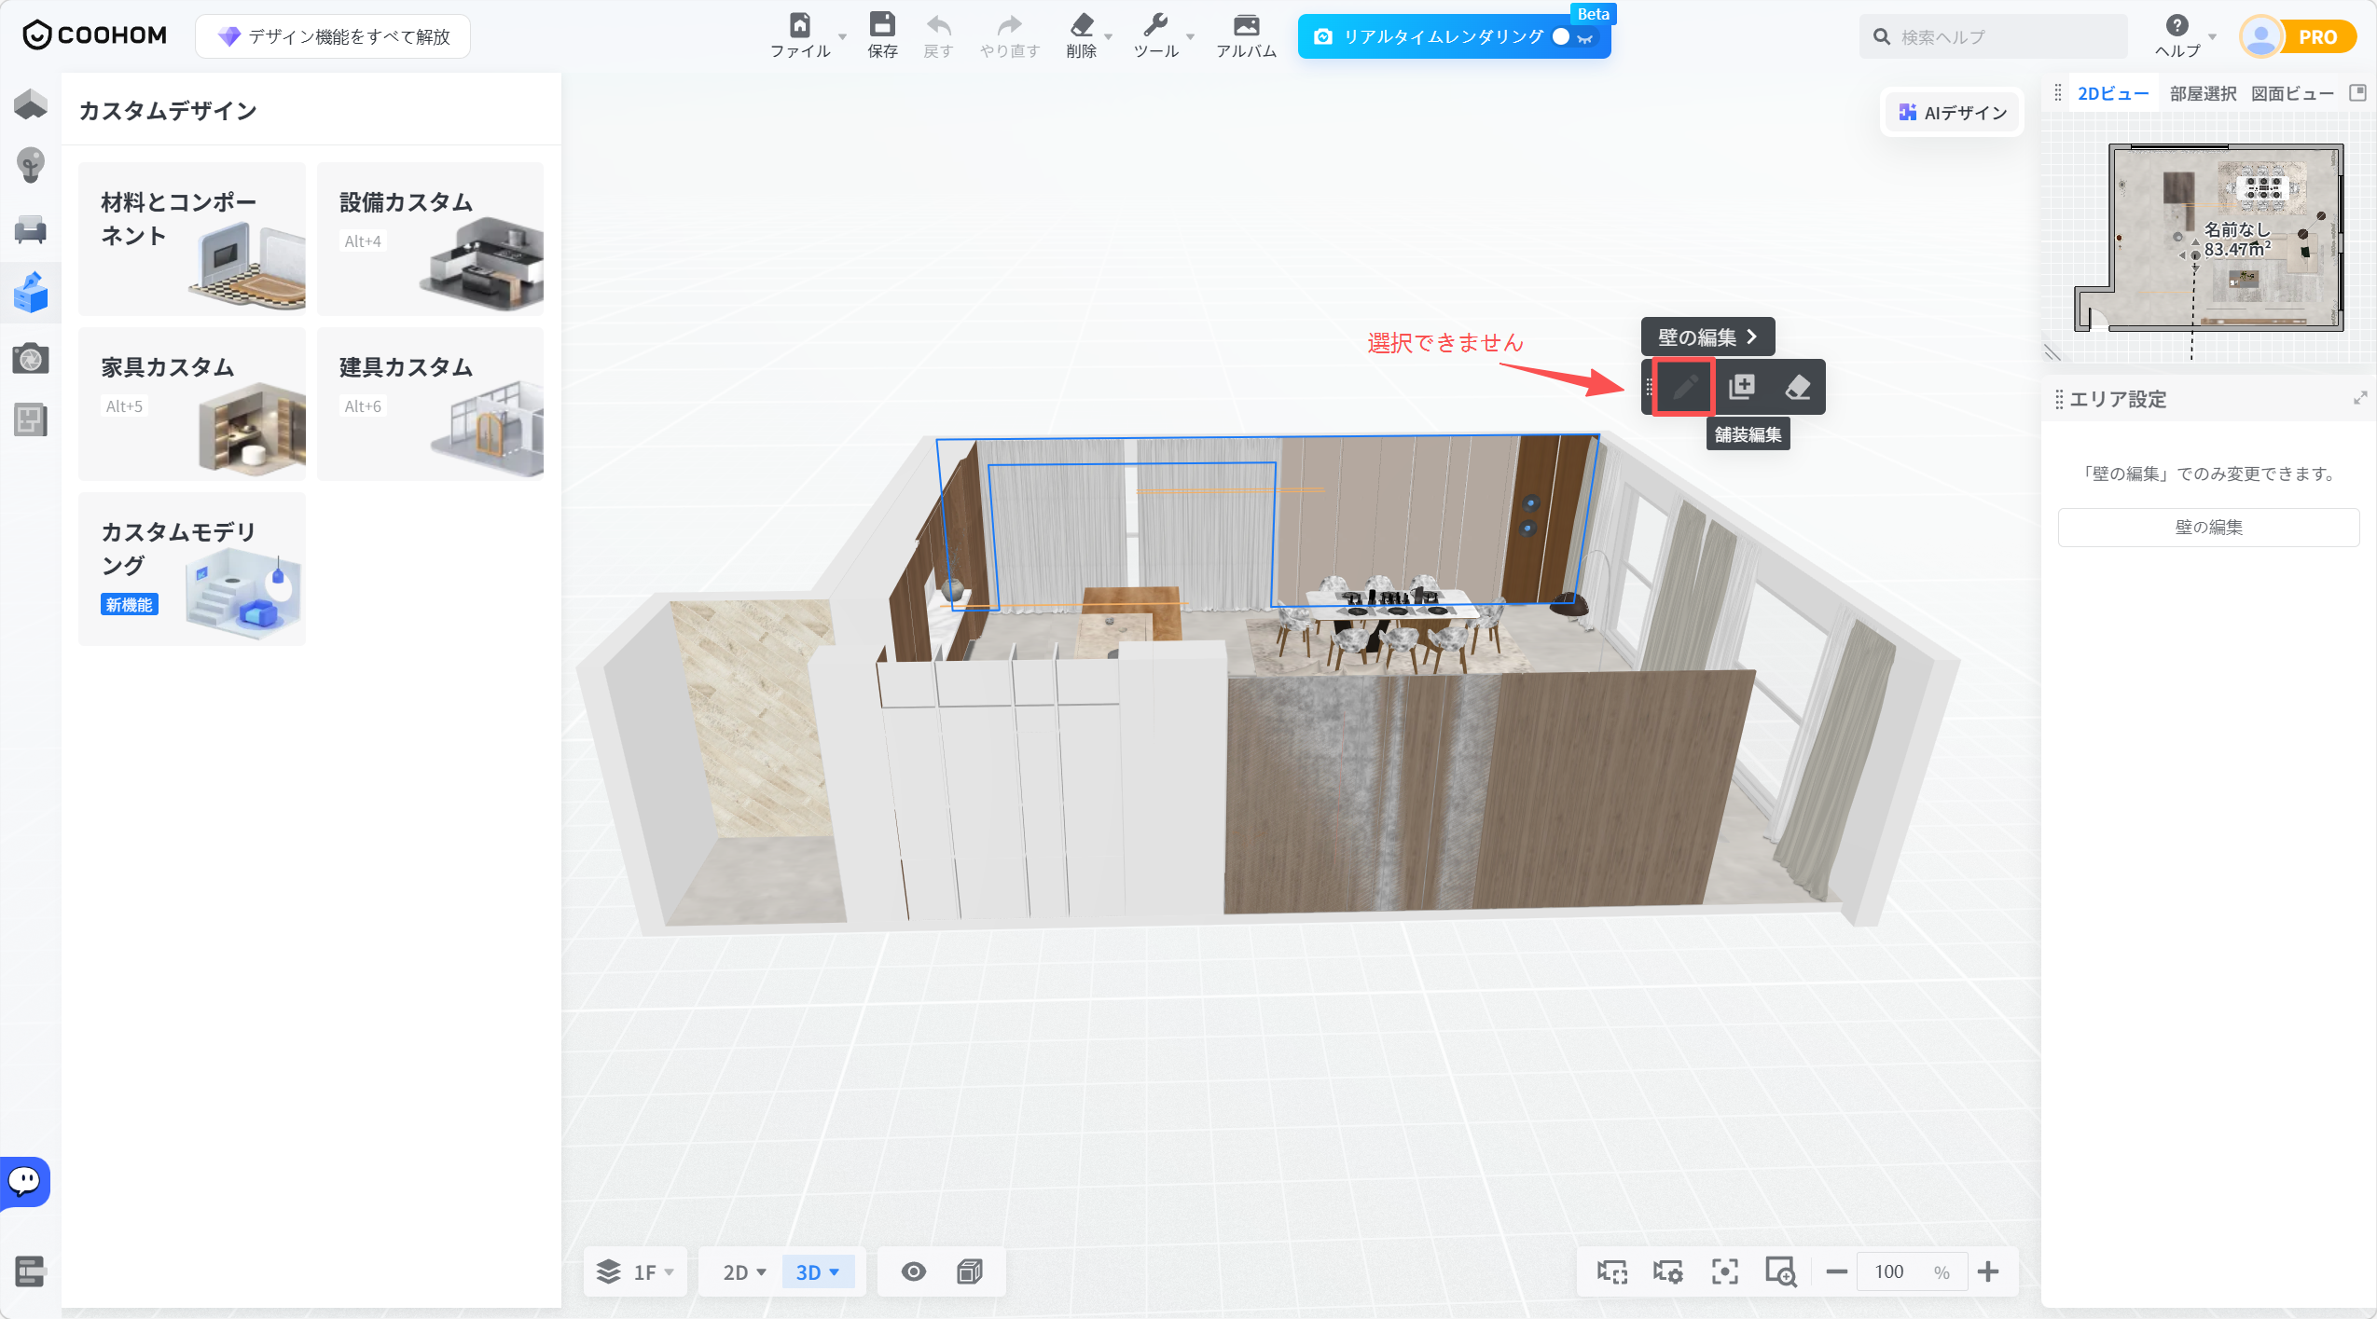Open the 設備カスタム card
The image size is (2377, 1319).
tap(430, 239)
